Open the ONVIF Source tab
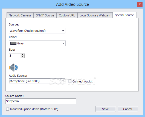Screen dimensions: 145x117 pyautogui.click(x=45, y=15)
